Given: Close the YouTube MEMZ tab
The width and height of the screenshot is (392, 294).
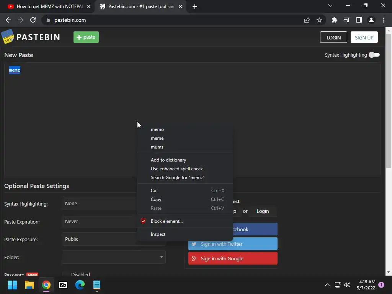Looking at the screenshot, I should click(x=89, y=7).
